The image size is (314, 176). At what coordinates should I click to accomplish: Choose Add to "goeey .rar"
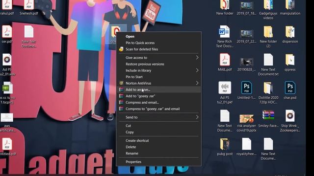[x=159, y=96]
